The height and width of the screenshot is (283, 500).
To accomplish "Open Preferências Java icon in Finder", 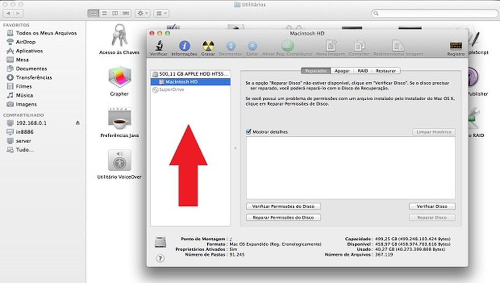I will coord(119,118).
